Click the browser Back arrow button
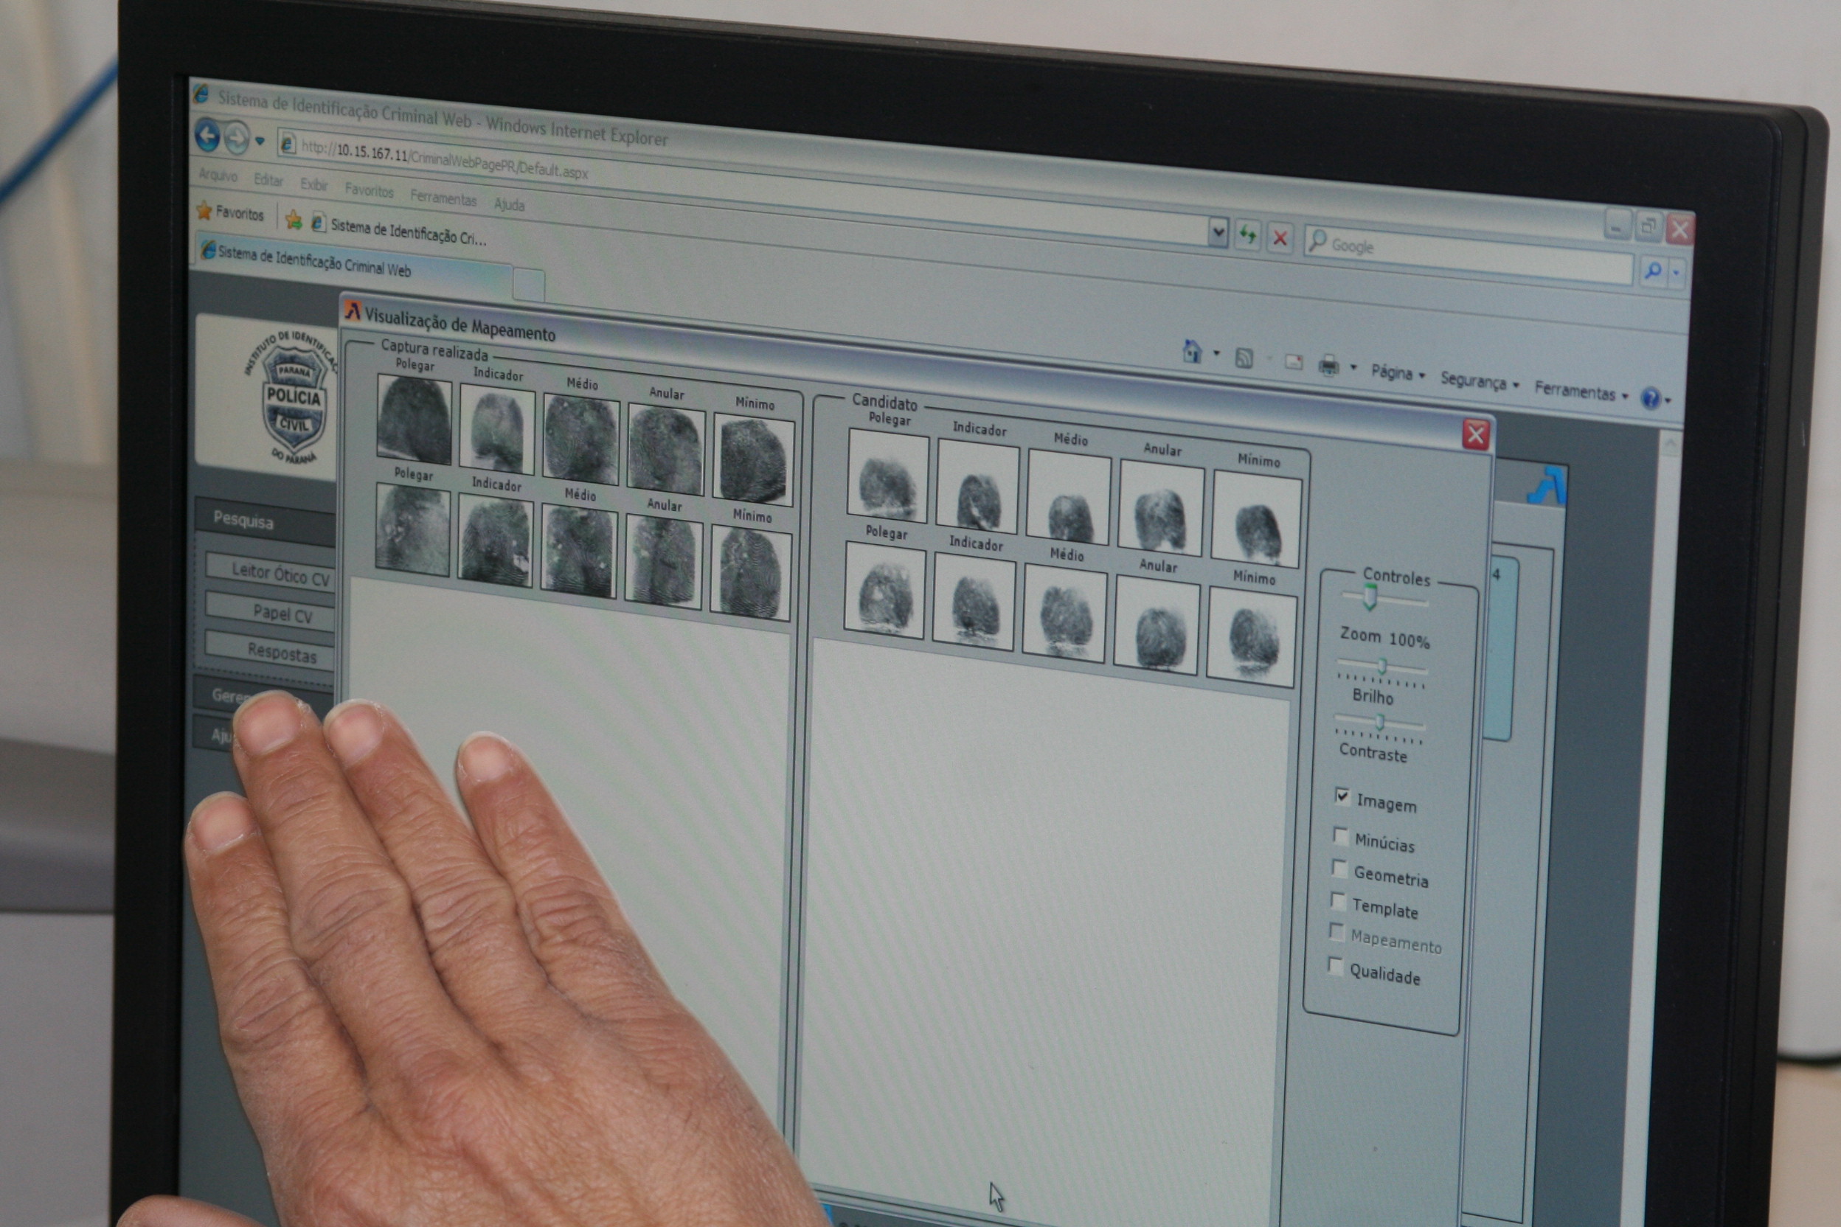This screenshot has width=1841, height=1227. pos(207,136)
